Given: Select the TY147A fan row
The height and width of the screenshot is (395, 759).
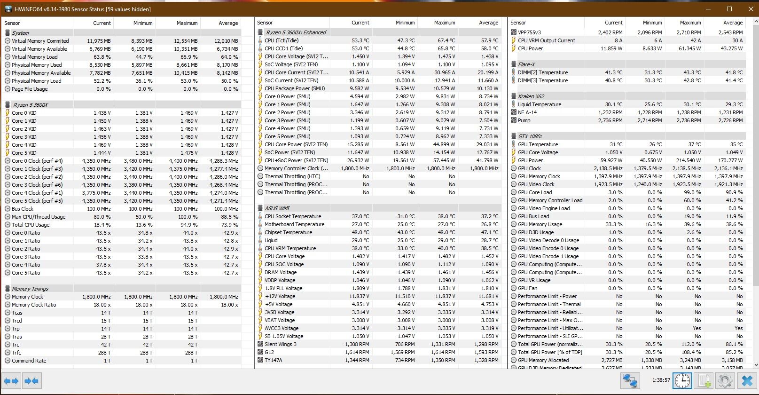Looking at the screenshot, I should pyautogui.click(x=379, y=360).
